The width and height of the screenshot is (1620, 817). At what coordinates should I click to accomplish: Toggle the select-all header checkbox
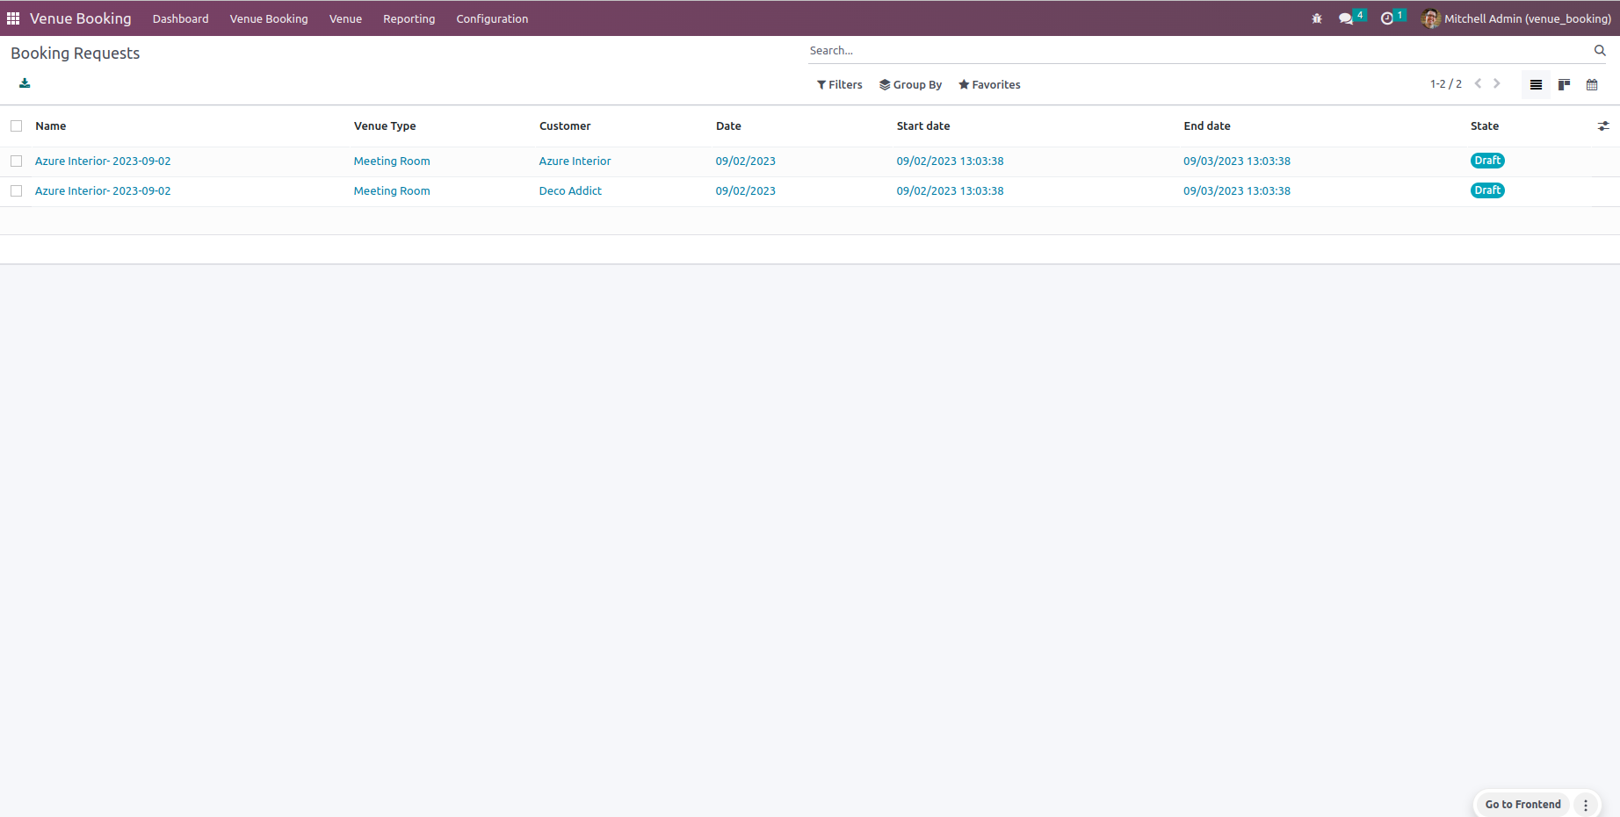[x=17, y=126]
